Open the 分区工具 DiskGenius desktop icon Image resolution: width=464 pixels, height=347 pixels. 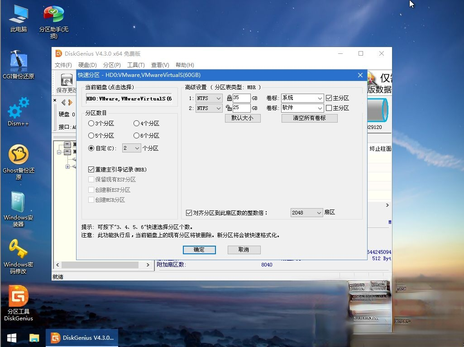pyautogui.click(x=19, y=303)
